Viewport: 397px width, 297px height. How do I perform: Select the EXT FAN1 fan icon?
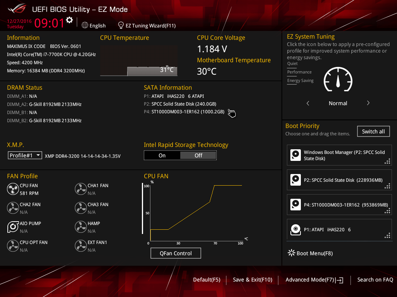[81, 246]
